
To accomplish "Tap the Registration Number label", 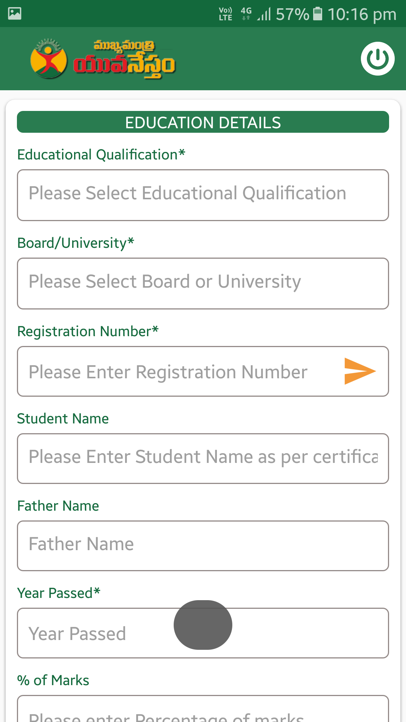I will (88, 331).
